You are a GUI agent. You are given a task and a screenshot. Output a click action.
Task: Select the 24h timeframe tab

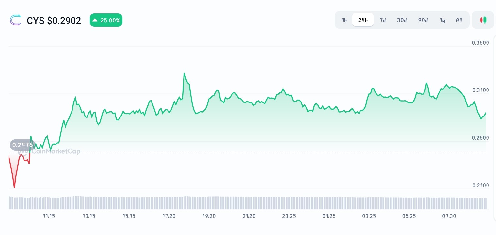(363, 20)
